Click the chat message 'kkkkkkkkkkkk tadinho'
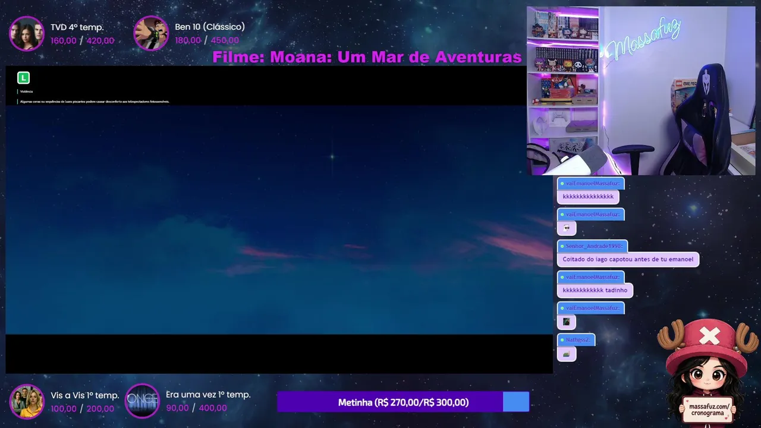Screen dimensions: 761x428 tap(595, 290)
